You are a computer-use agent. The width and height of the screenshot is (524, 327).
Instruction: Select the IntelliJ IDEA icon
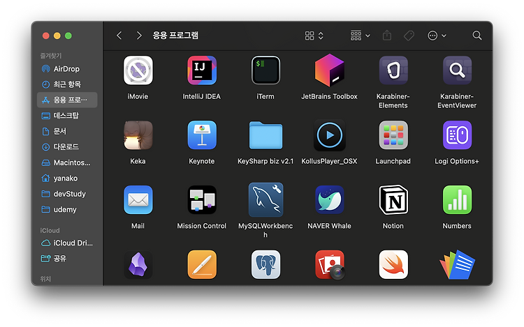coord(202,70)
